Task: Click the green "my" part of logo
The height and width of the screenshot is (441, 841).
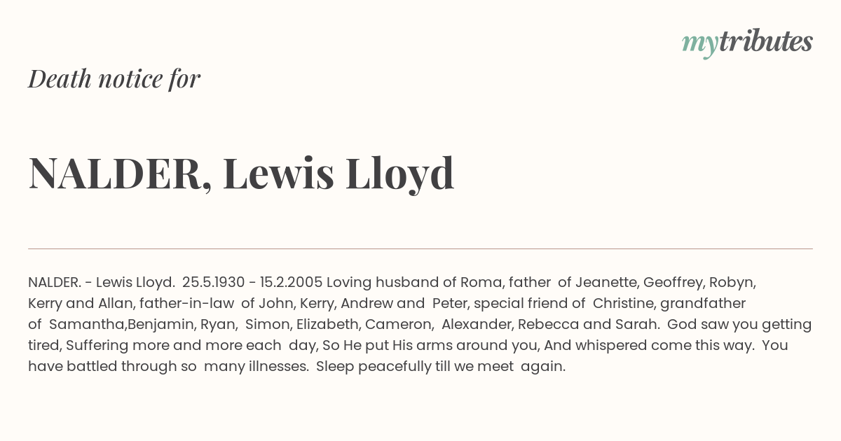Action: 700,45
